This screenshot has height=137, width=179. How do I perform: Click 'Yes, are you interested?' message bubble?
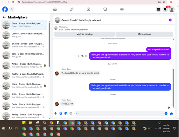(x=159, y=50)
